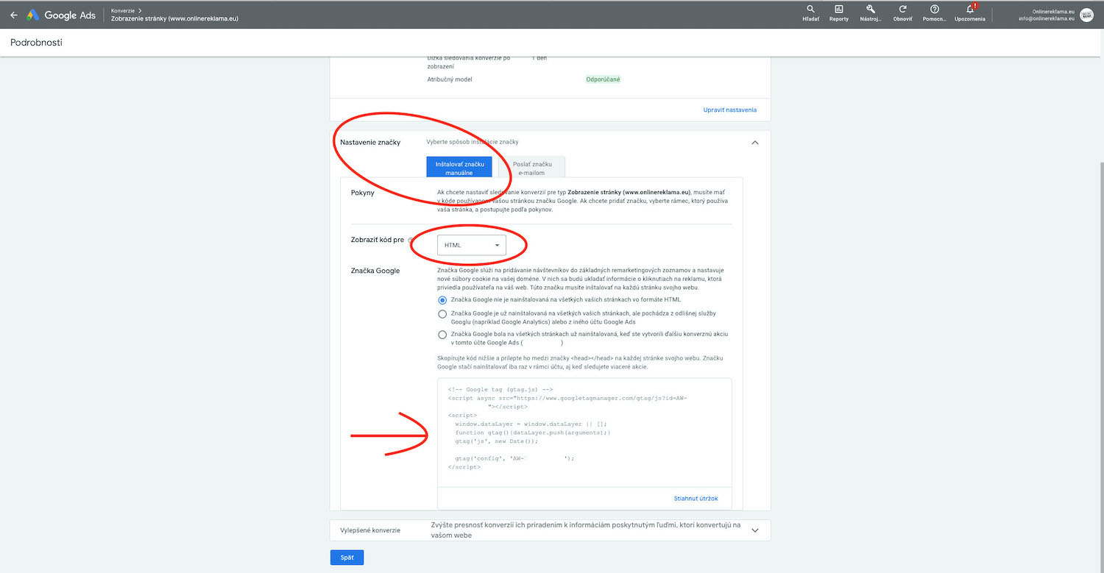The image size is (1104, 573).
Task: Click the Podrobnosti page heading
Action: [x=36, y=43]
